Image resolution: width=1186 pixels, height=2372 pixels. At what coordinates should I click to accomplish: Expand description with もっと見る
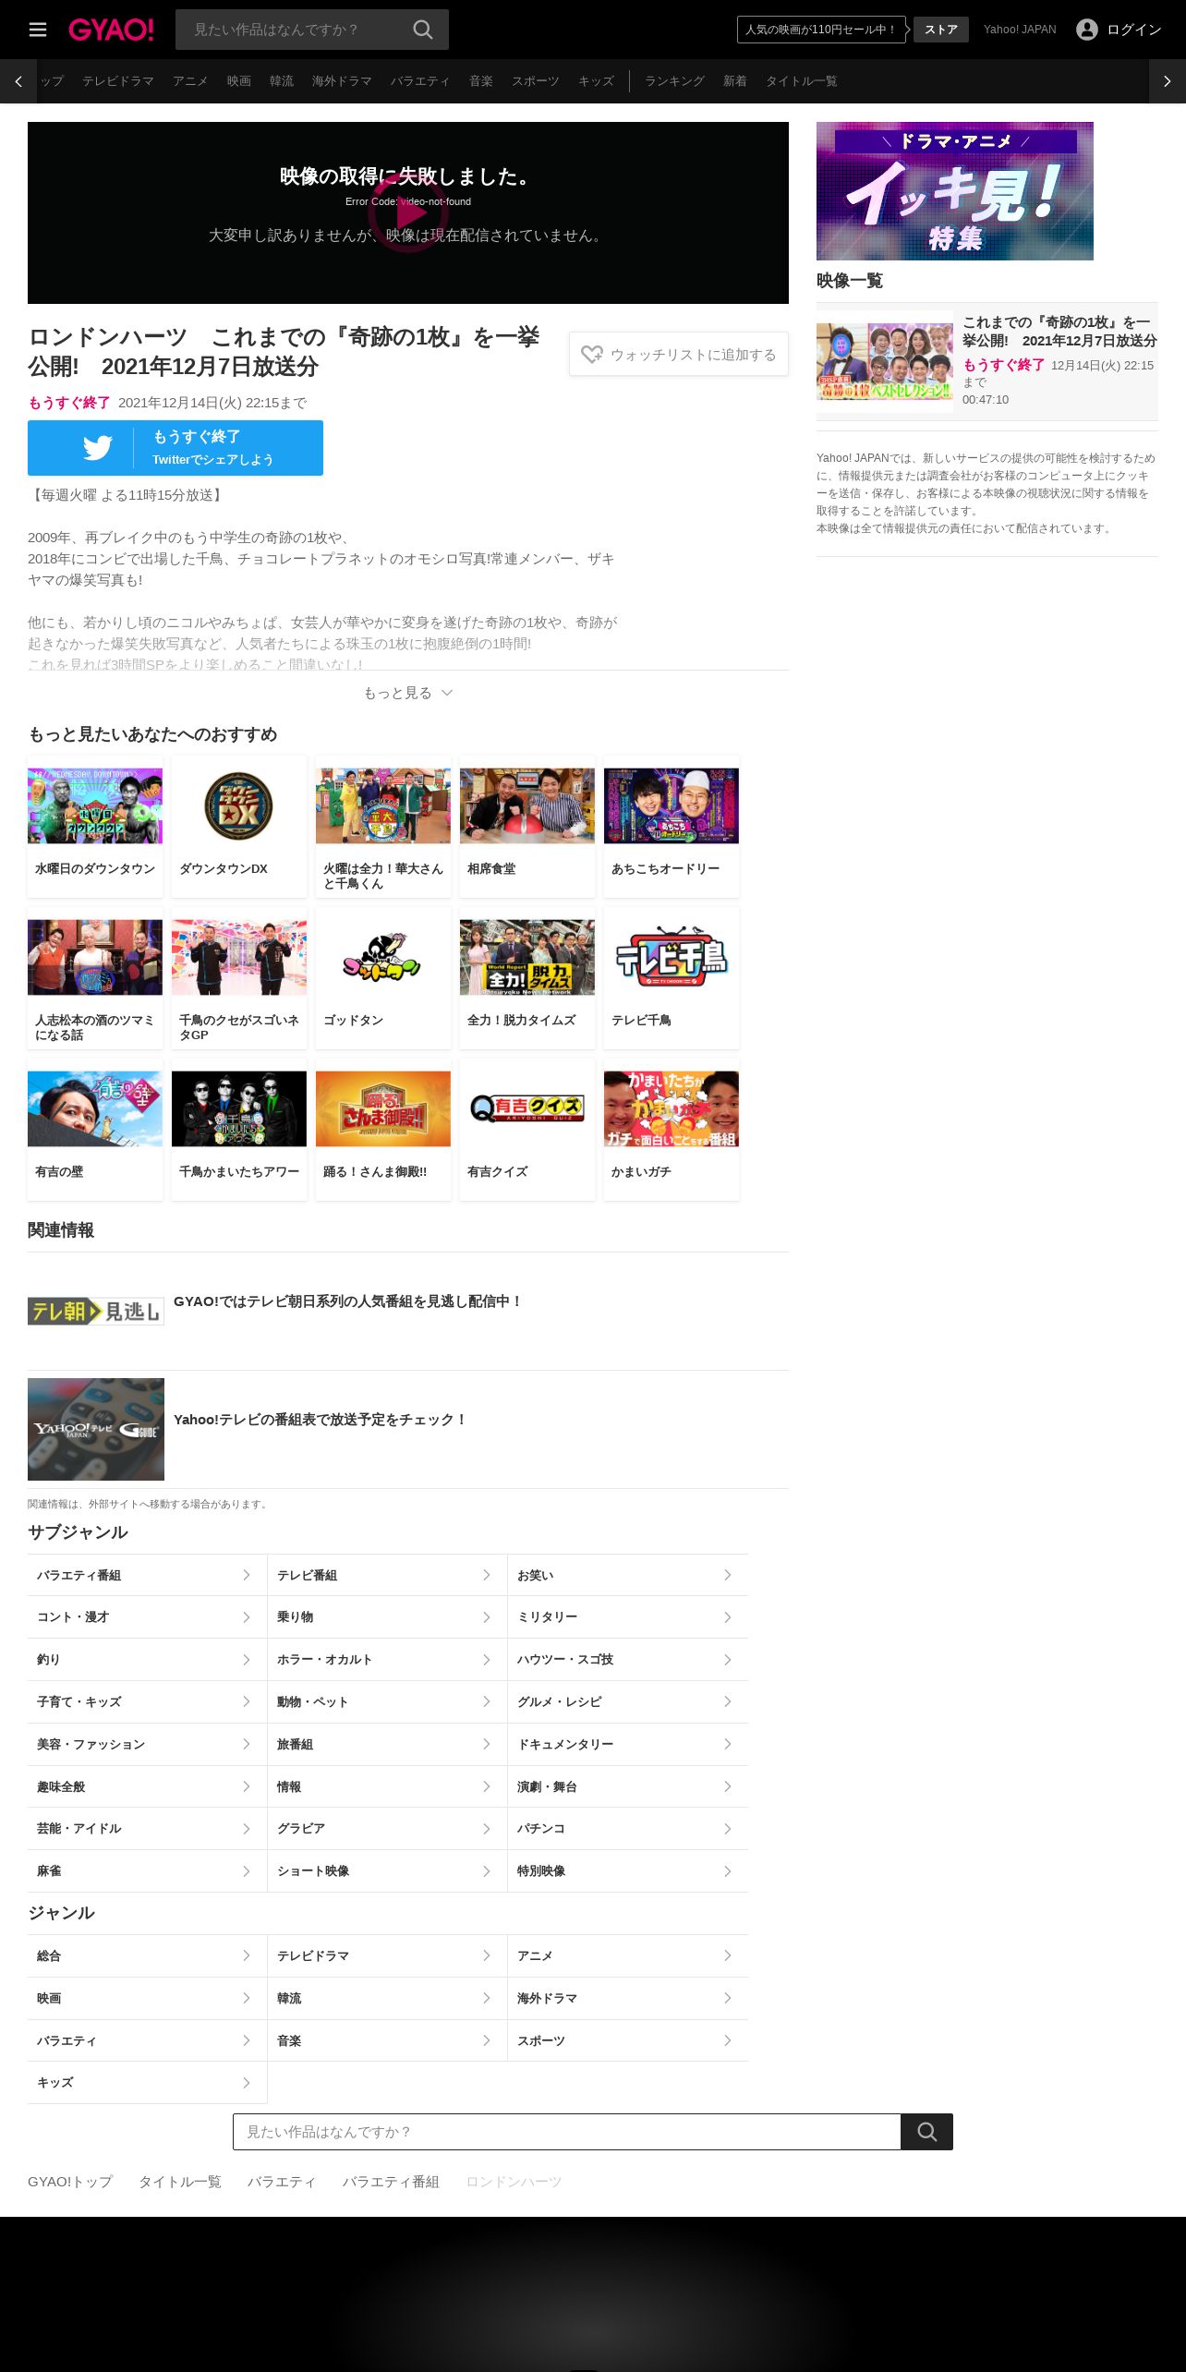point(408,693)
